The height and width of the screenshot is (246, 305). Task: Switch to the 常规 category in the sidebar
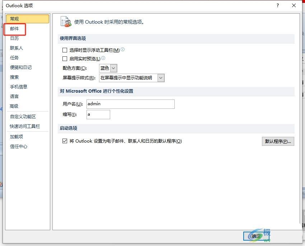(14, 19)
